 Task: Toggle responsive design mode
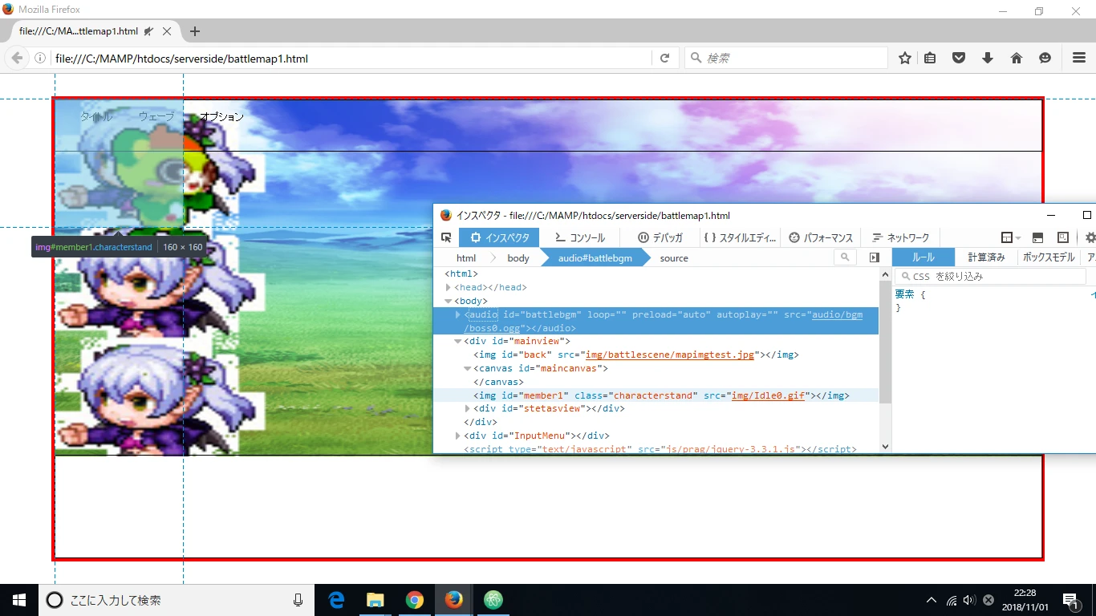[1007, 237]
